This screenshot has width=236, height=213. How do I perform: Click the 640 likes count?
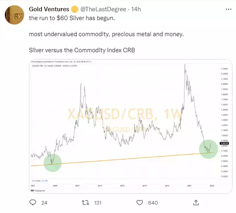pos(153,203)
